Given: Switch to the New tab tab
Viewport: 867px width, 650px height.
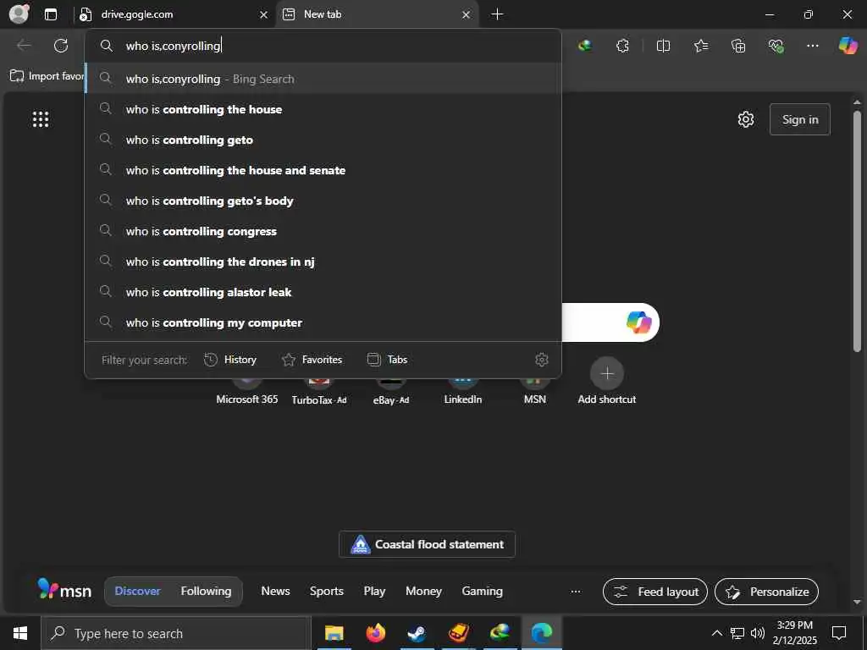Looking at the screenshot, I should [x=377, y=14].
